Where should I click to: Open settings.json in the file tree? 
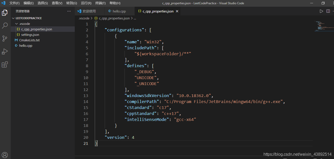[30, 35]
